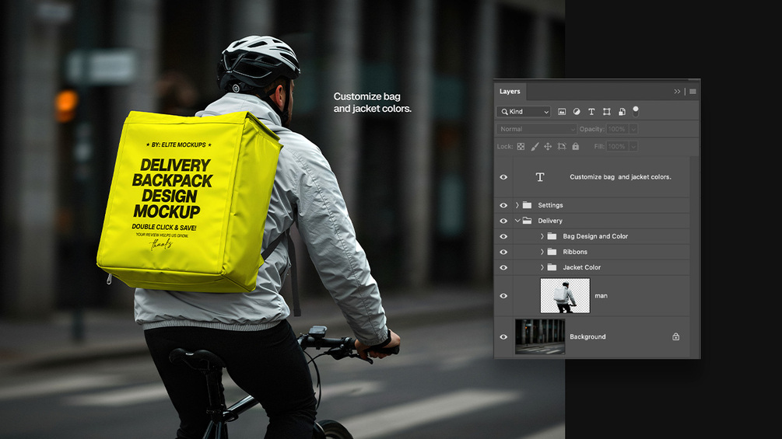Select the 'man' layer name

[601, 296]
